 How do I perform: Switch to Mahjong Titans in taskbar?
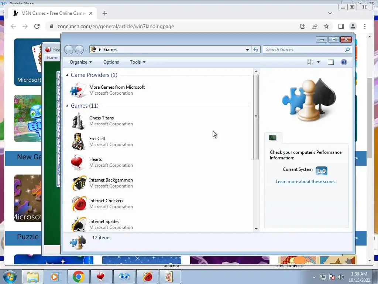click(x=170, y=277)
